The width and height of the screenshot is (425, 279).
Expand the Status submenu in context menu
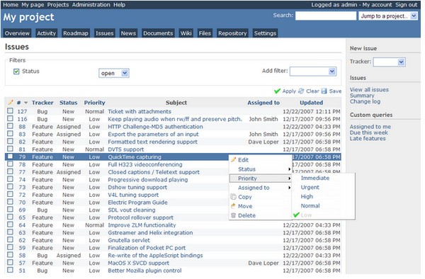[x=261, y=169]
